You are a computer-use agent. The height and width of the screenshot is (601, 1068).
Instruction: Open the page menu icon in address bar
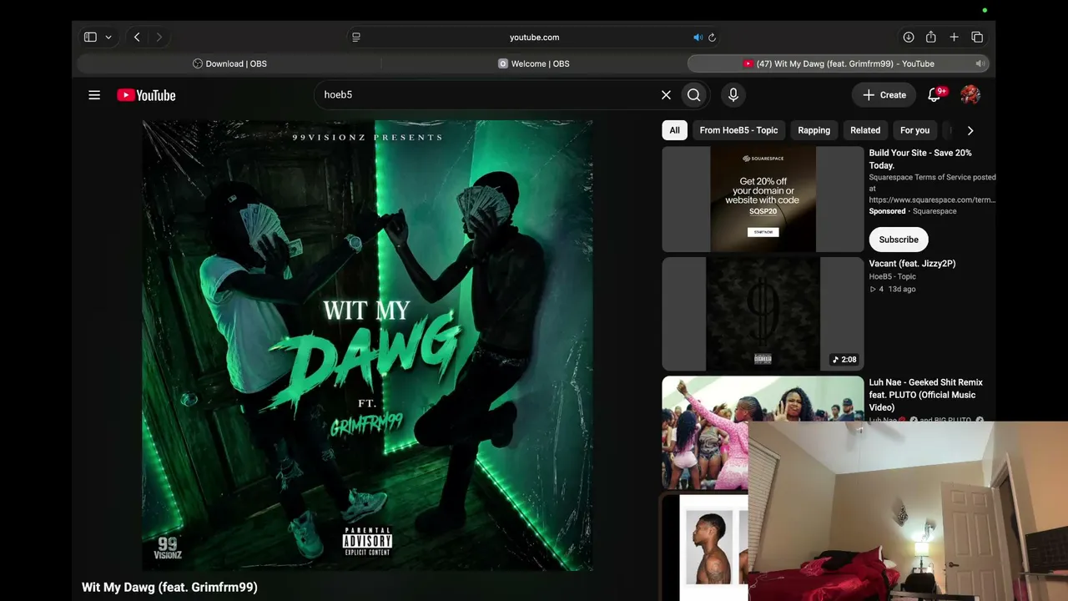tap(356, 38)
